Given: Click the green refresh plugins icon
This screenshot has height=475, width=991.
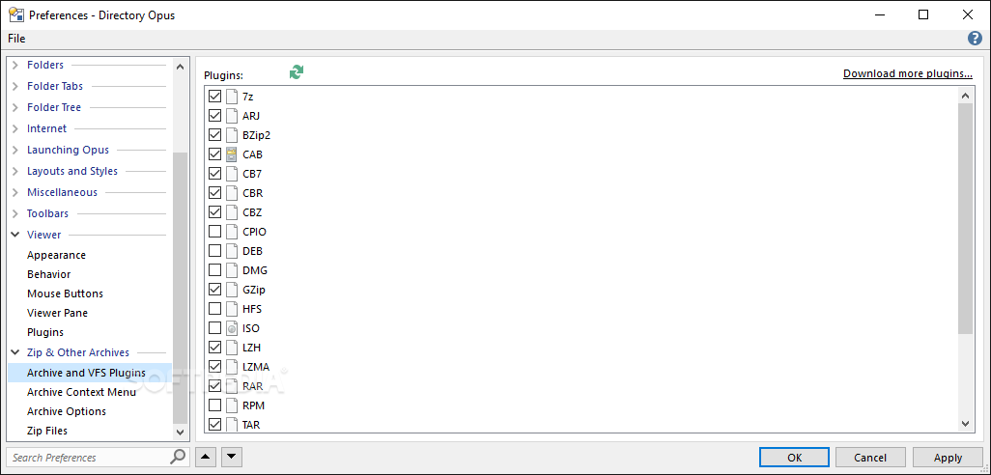Looking at the screenshot, I should 297,72.
